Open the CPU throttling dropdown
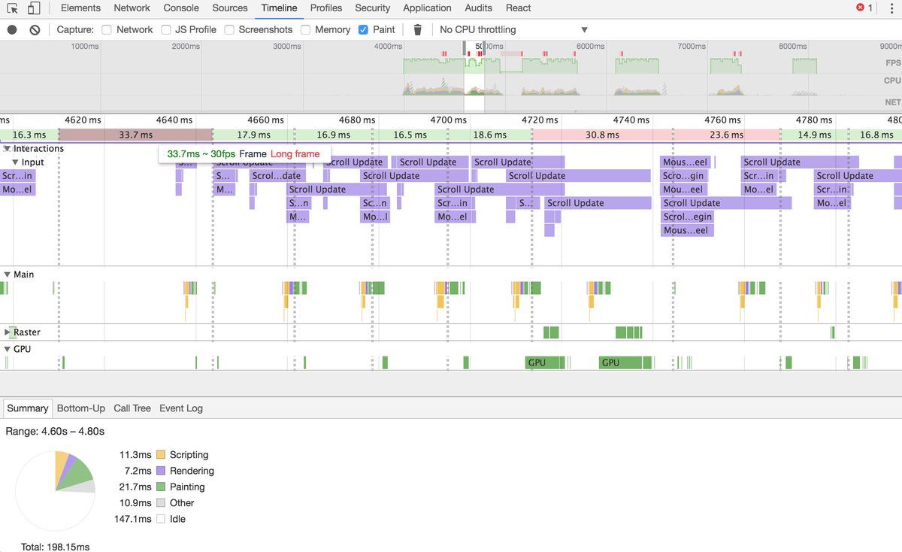Image resolution: width=902 pixels, height=552 pixels. [513, 29]
